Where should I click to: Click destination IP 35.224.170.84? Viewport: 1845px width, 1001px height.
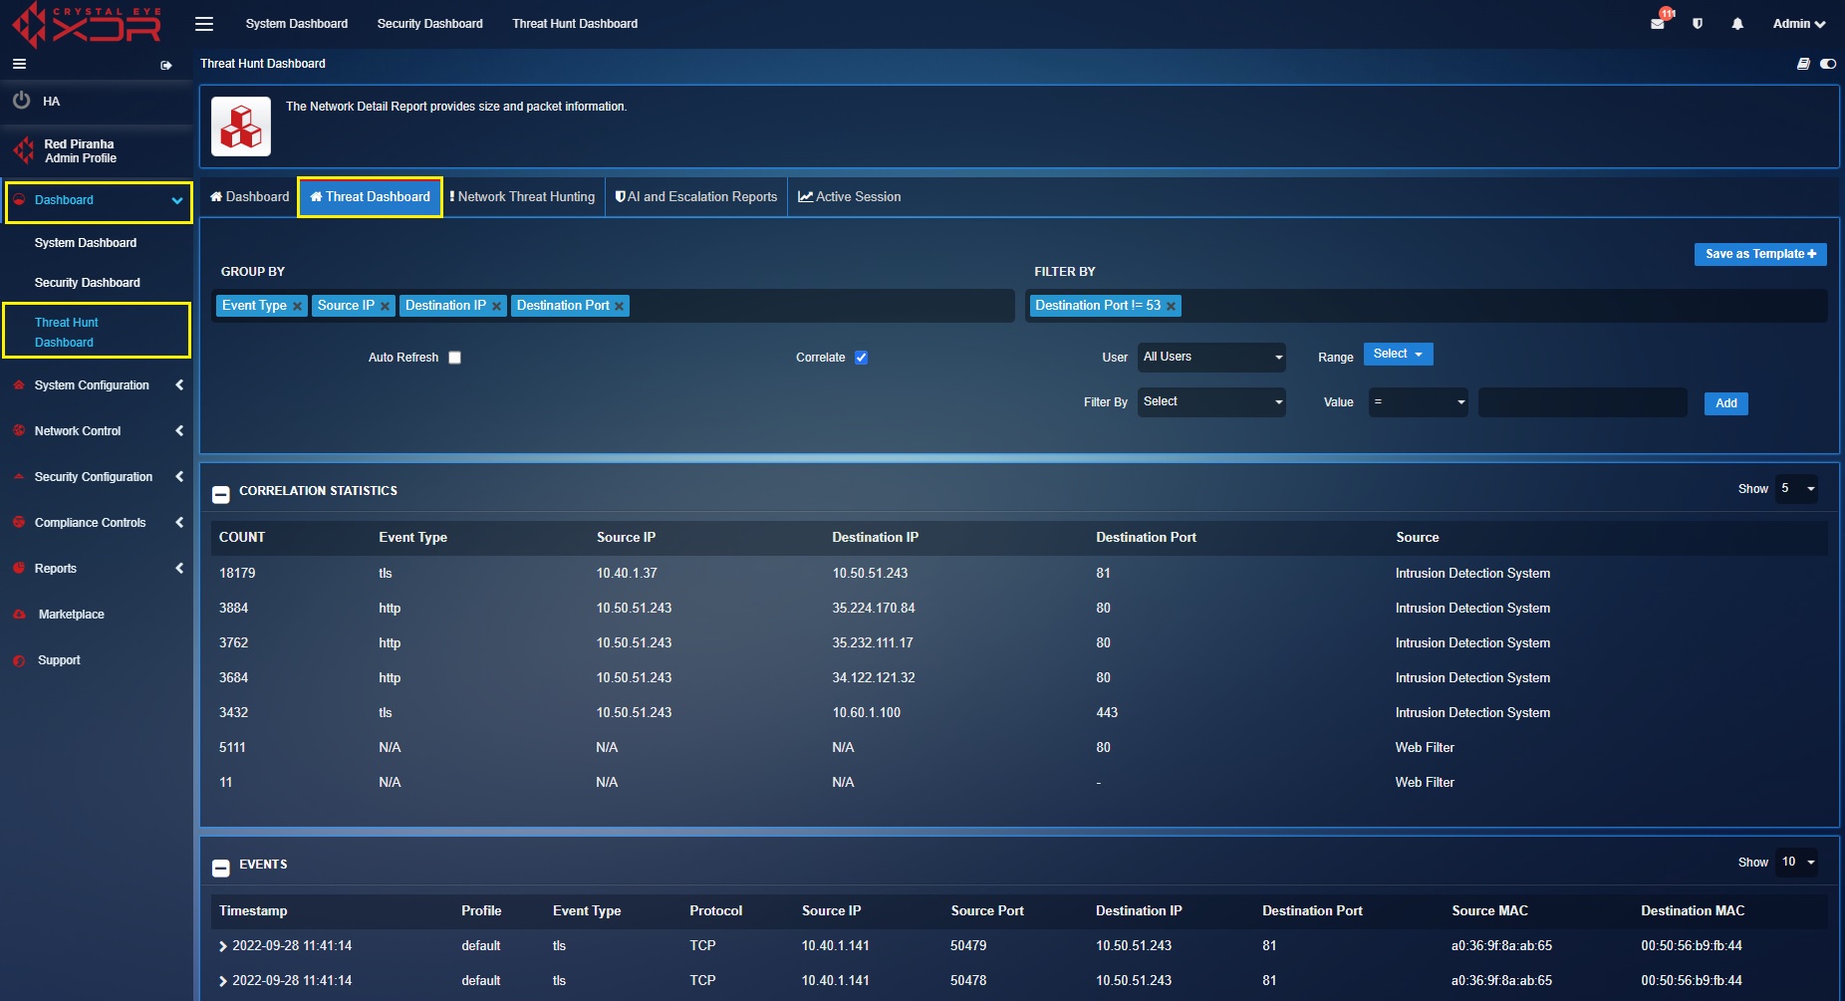[874, 609]
